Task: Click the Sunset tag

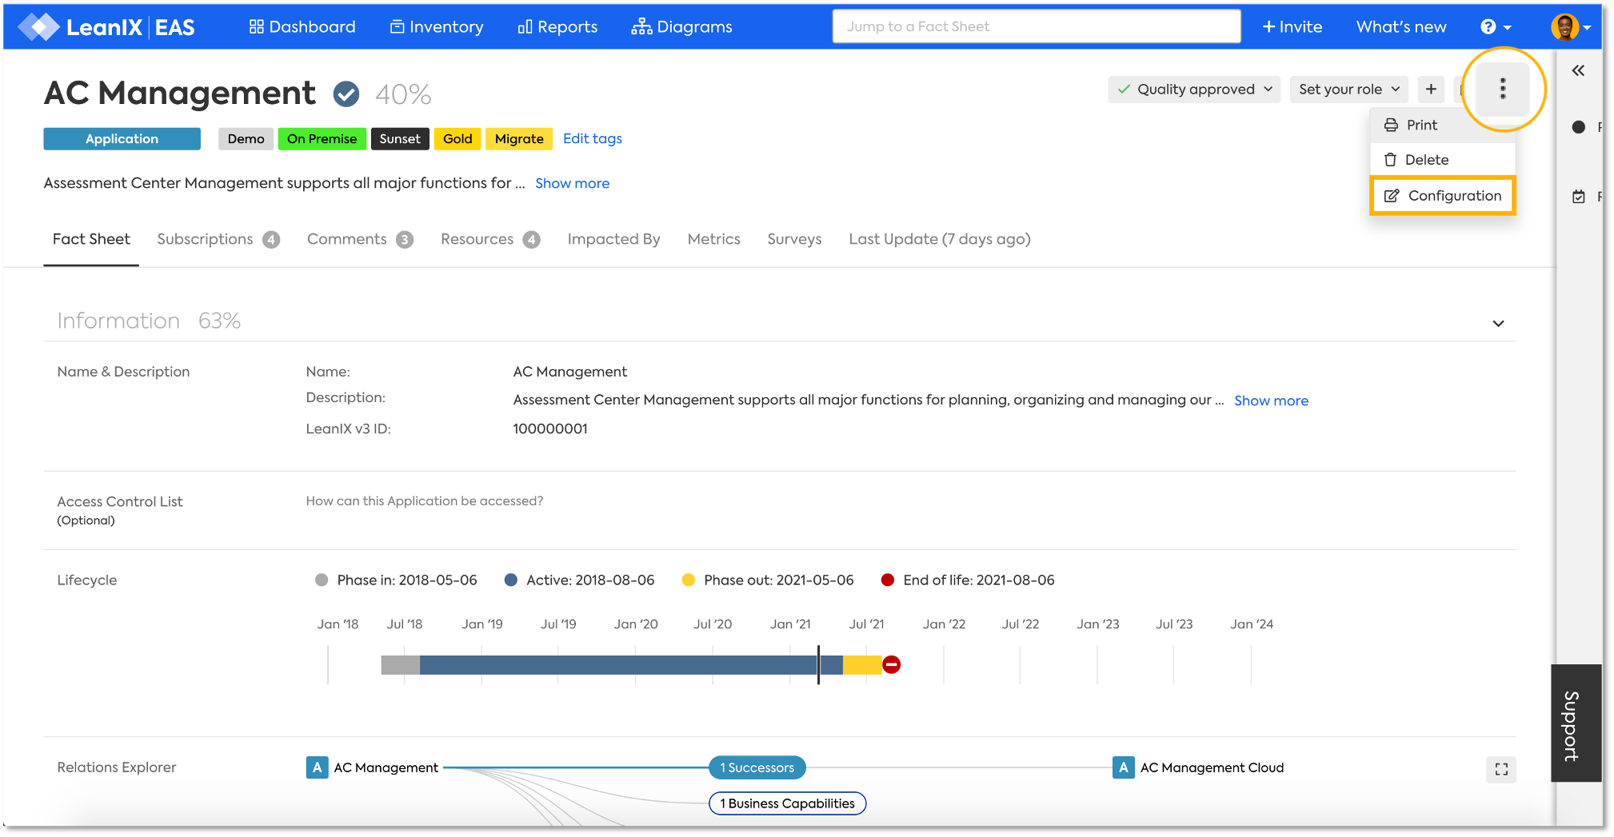Action: coord(400,139)
